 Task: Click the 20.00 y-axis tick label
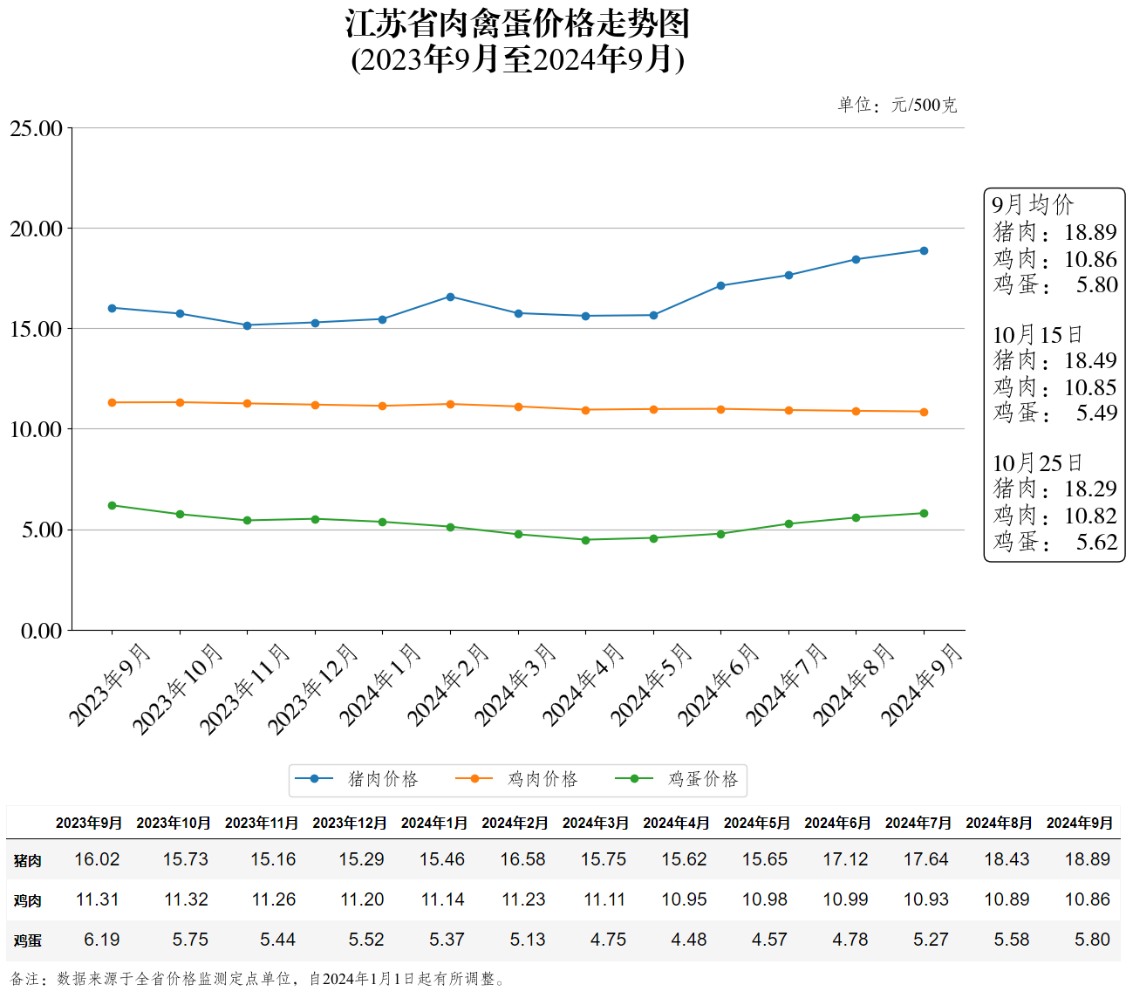[36, 229]
